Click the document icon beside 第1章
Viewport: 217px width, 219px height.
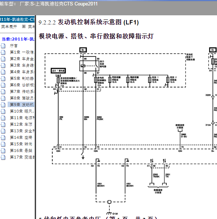(x=3, y=52)
